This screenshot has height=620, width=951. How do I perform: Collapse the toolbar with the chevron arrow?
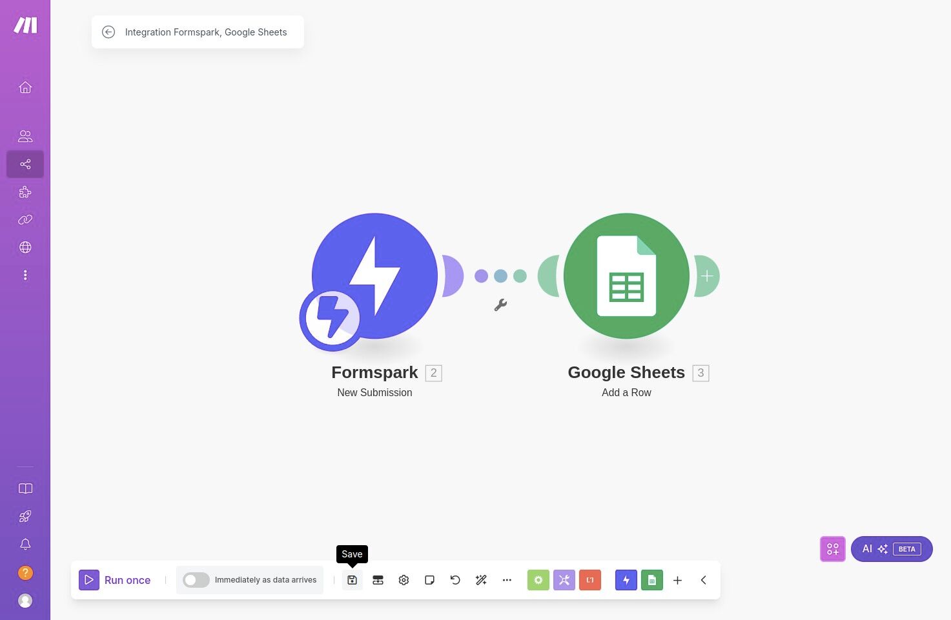[703, 580]
